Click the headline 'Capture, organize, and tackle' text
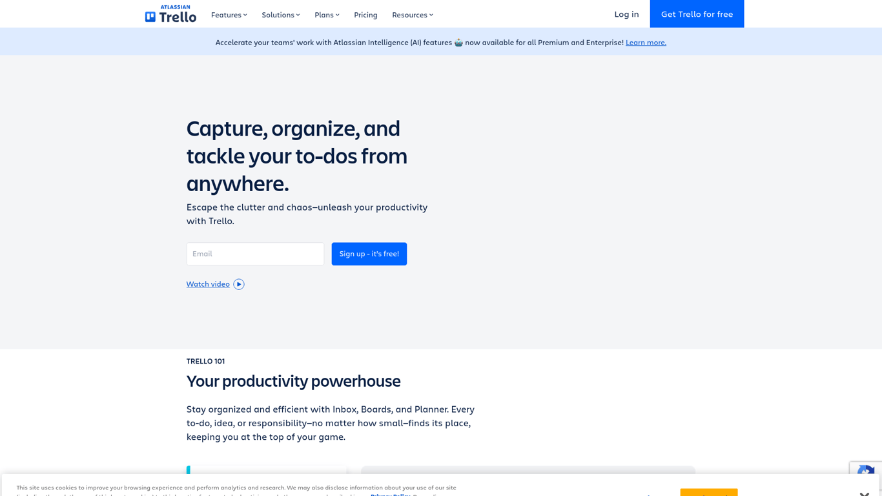Image resolution: width=882 pixels, height=496 pixels. [x=297, y=156]
